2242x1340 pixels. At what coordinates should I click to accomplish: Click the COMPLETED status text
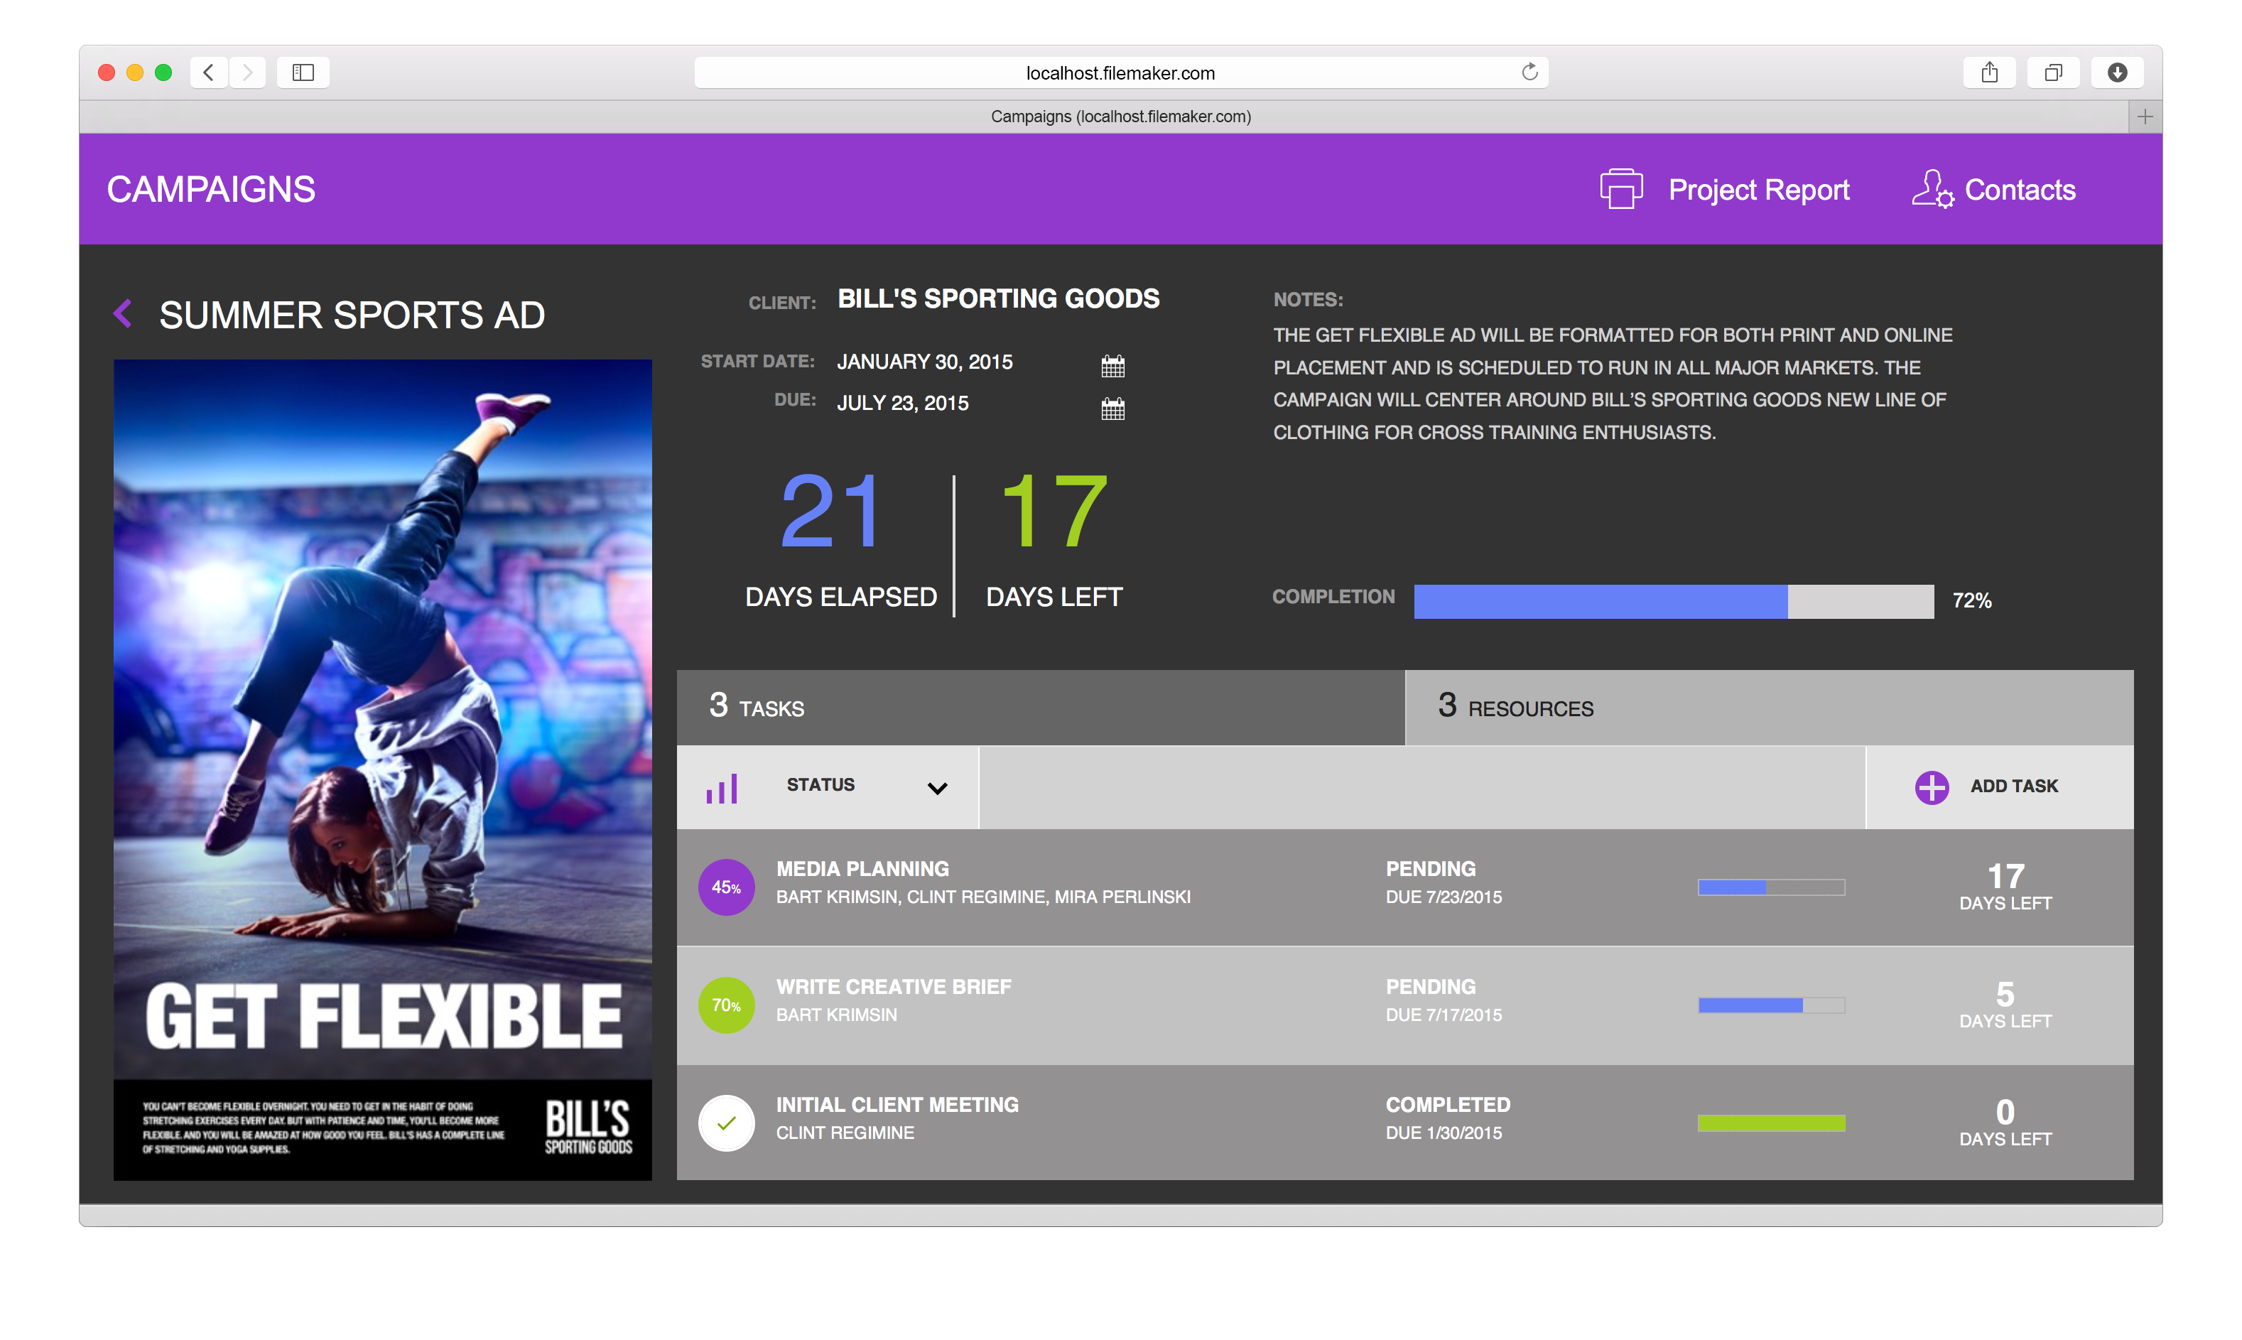pos(1448,1106)
